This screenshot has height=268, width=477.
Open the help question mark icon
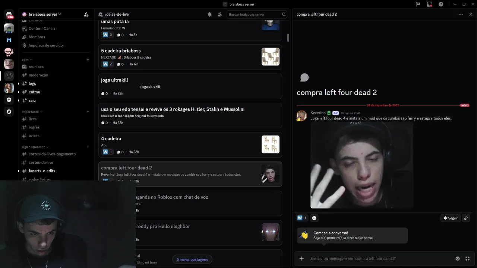pyautogui.click(x=441, y=4)
